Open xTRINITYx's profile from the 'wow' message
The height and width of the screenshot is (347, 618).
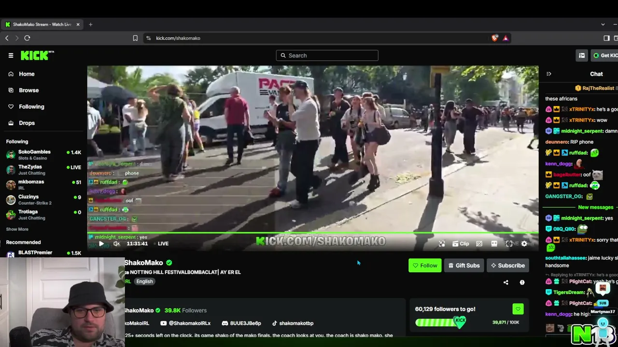(x=582, y=120)
